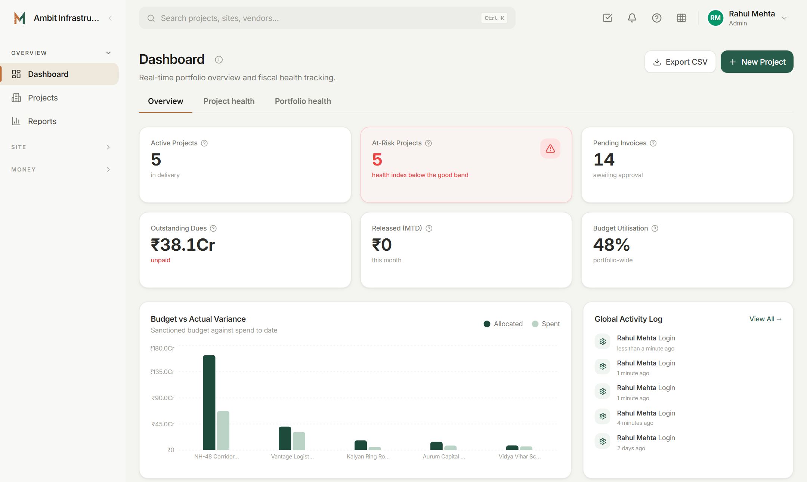The image size is (807, 482).
Task: Open Projects in the sidebar
Action: tap(60, 98)
